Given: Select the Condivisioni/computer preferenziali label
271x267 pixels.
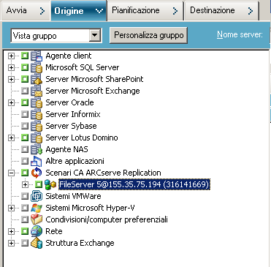Looking at the screenshot, I should pos(107,219).
